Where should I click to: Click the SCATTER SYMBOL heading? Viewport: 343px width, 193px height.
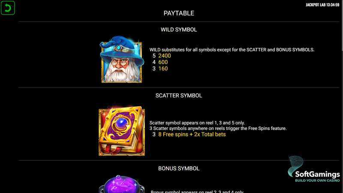coord(179,96)
